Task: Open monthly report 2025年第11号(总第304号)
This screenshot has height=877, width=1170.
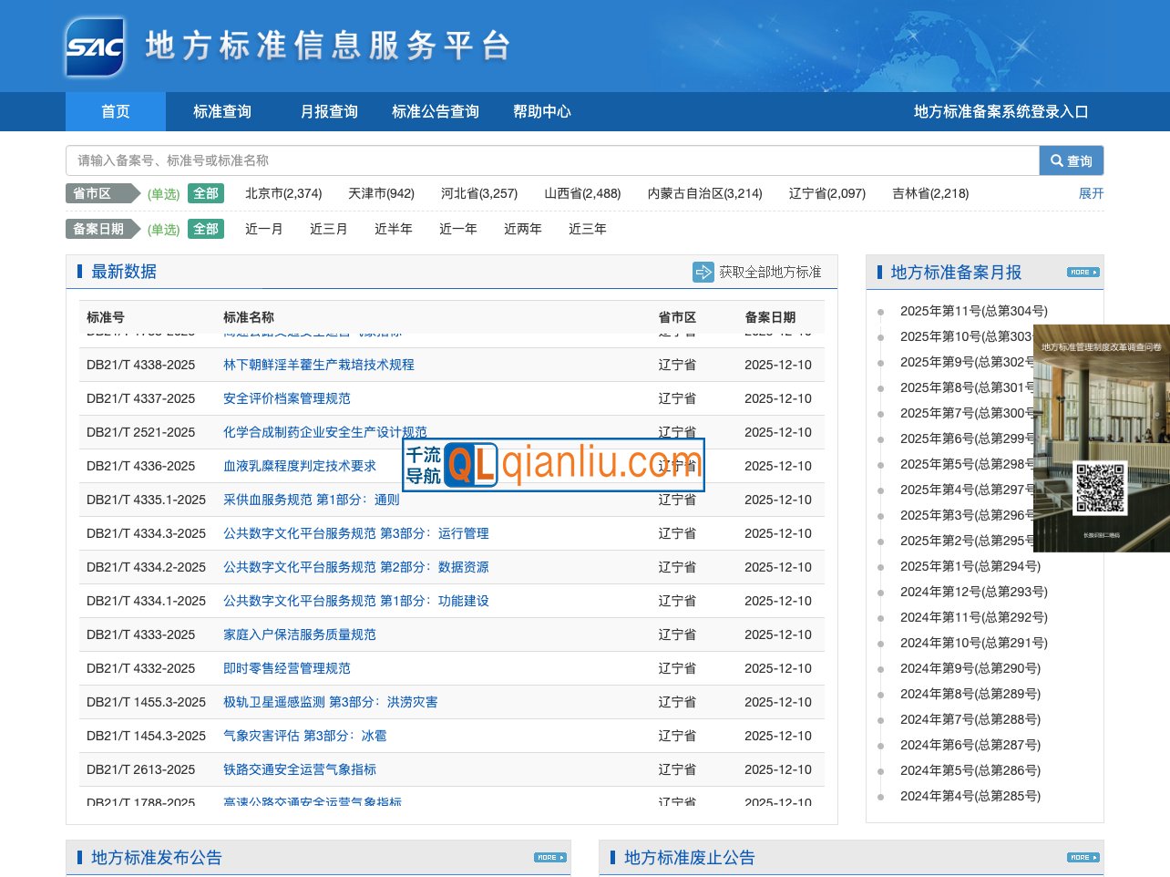Action: point(973,311)
